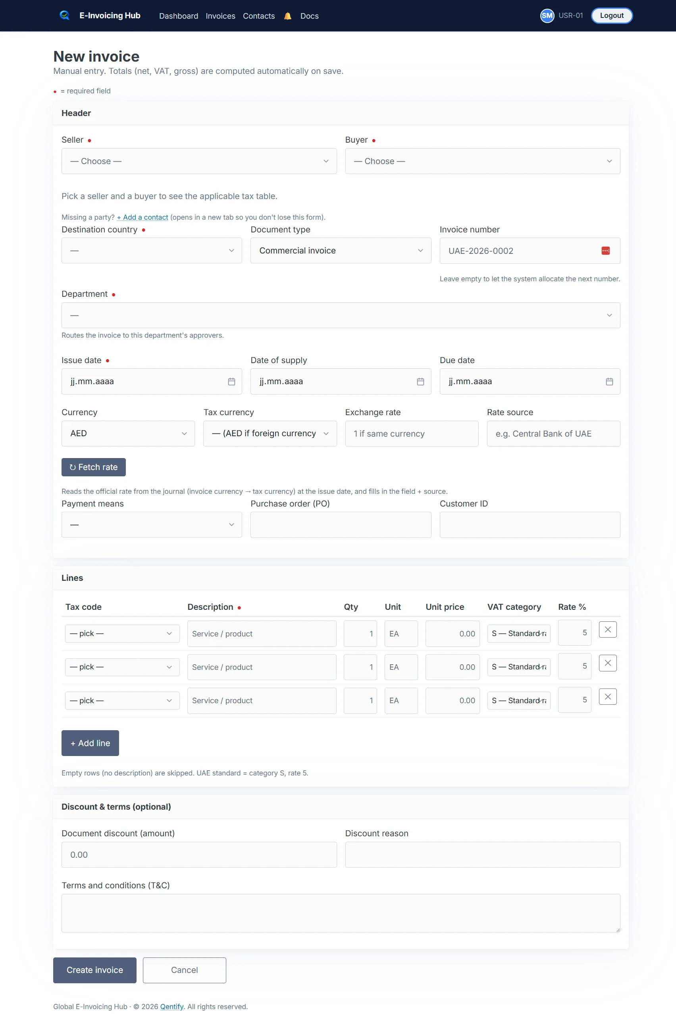Image resolution: width=676 pixels, height=1021 pixels.
Task: Open the Issue date calendar picker icon
Action: 231,381
